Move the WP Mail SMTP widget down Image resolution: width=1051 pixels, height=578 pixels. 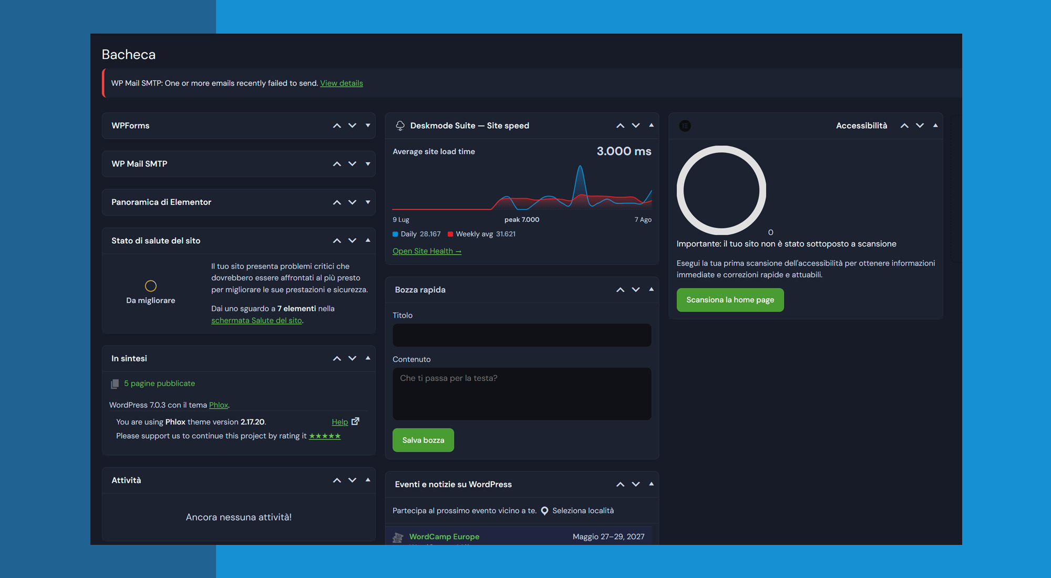(x=353, y=164)
